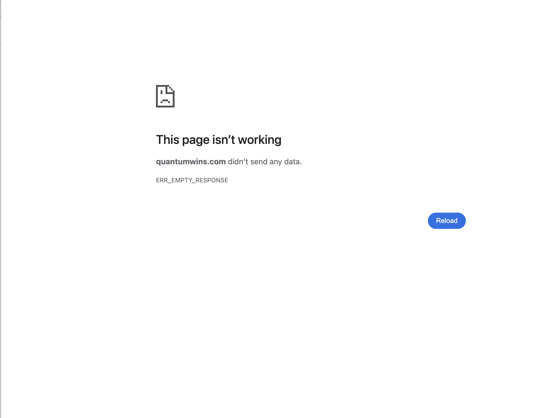This screenshot has height=418, width=549.
Task: Click the word 'send' in the error message
Action: coord(259,162)
